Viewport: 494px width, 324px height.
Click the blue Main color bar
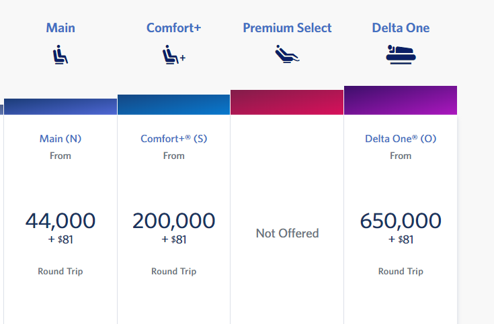pyautogui.click(x=60, y=107)
